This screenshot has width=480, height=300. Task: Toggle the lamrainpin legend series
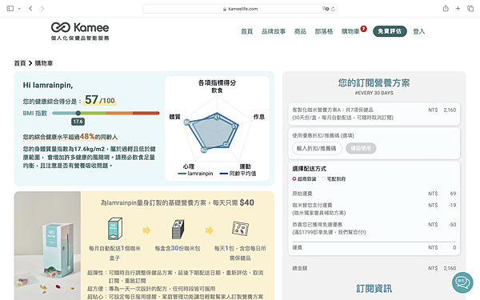pyautogui.click(x=195, y=174)
